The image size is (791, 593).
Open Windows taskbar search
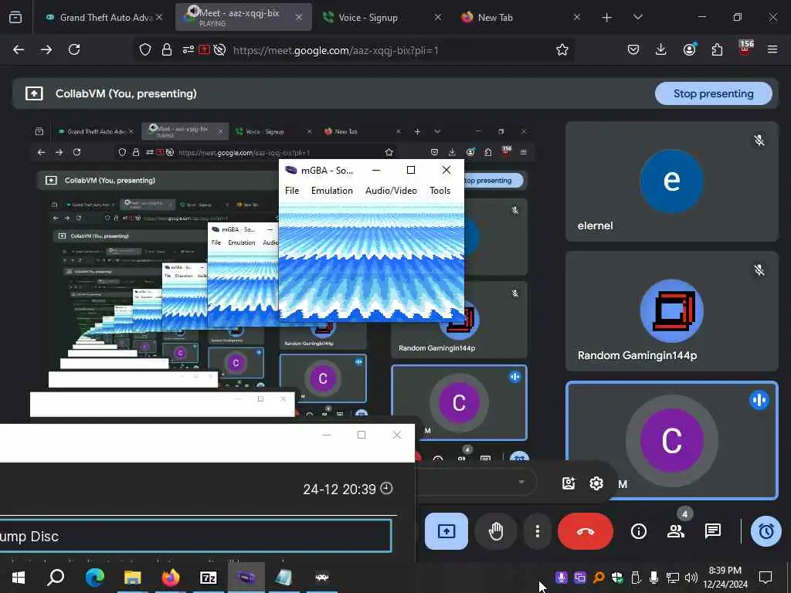(x=56, y=577)
